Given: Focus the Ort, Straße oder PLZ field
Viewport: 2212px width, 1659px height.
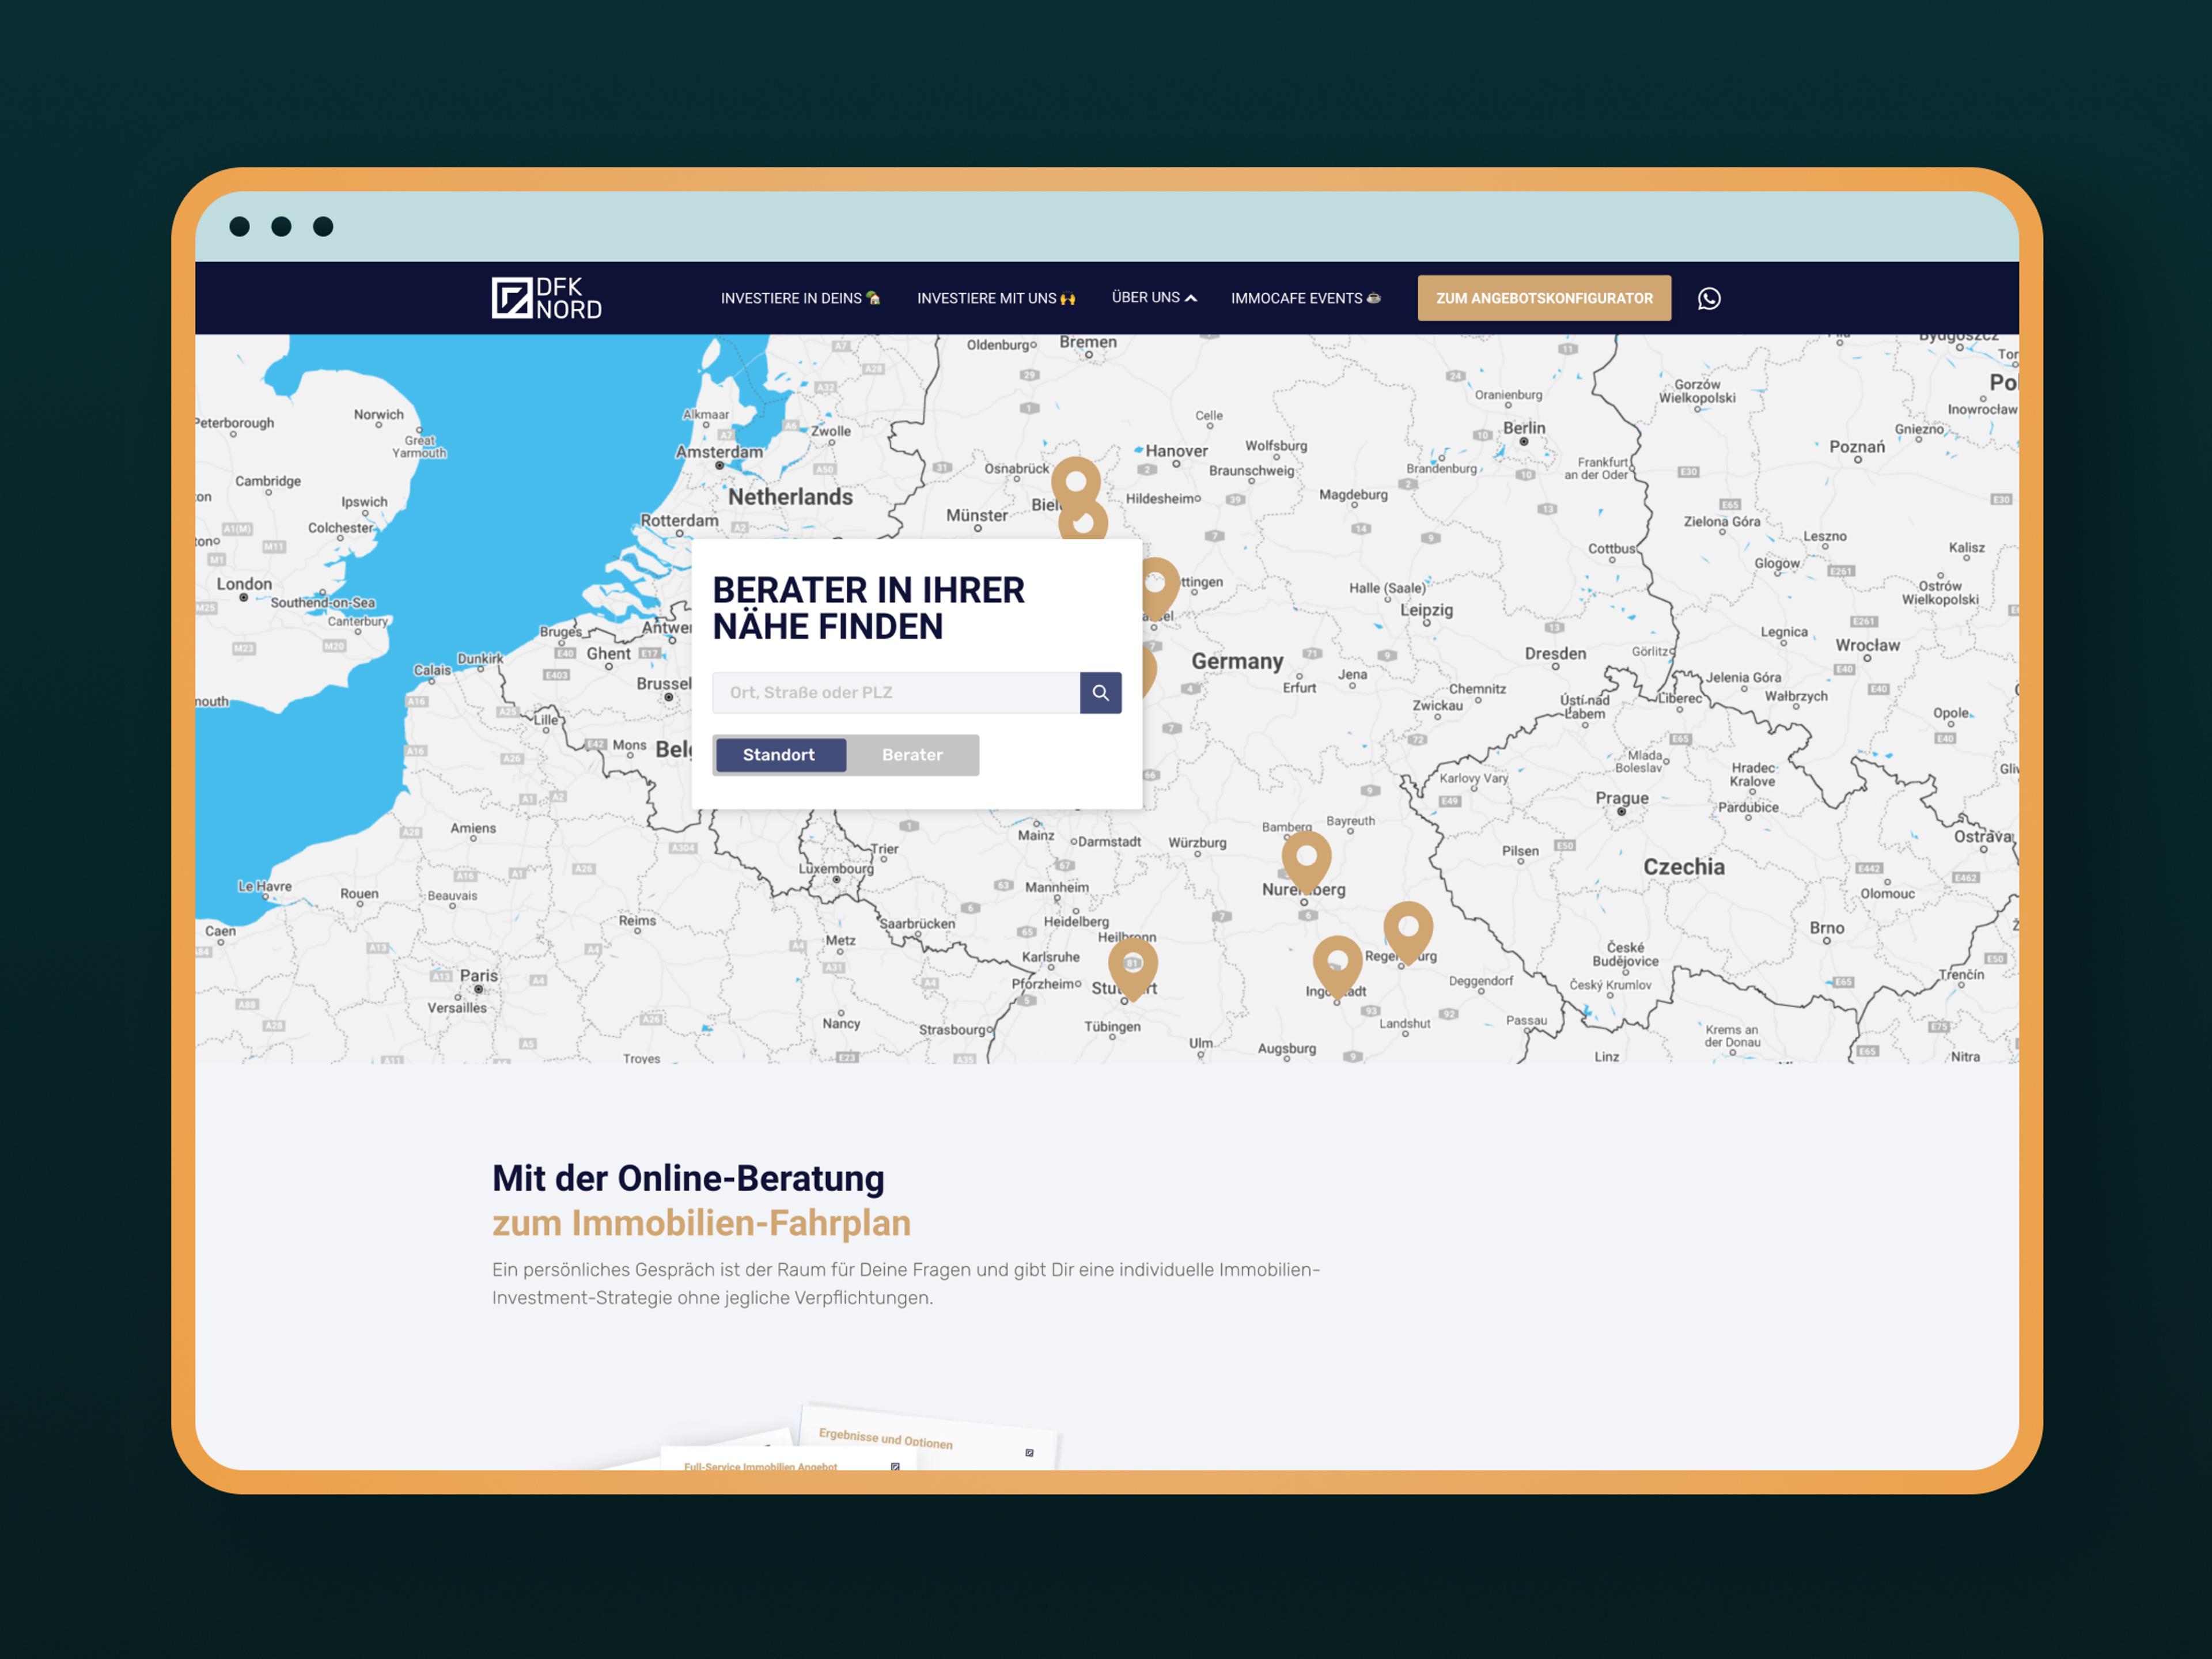Looking at the screenshot, I should [895, 692].
